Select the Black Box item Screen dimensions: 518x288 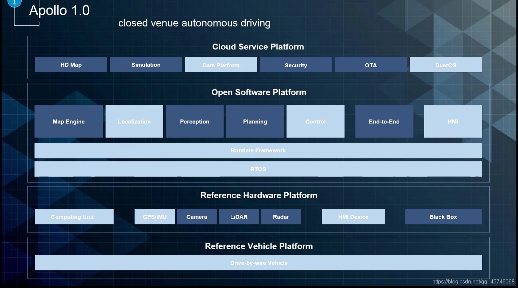[443, 217]
